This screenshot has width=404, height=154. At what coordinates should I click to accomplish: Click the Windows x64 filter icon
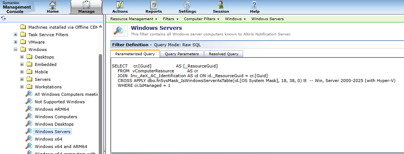30,139
